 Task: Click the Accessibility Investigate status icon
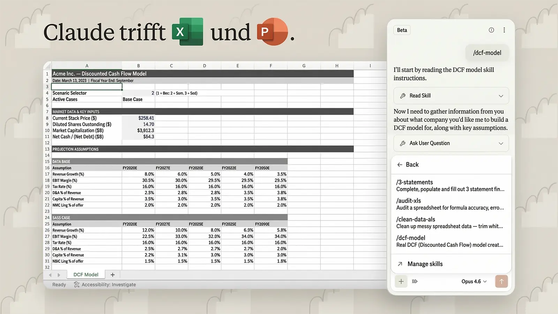77,285
